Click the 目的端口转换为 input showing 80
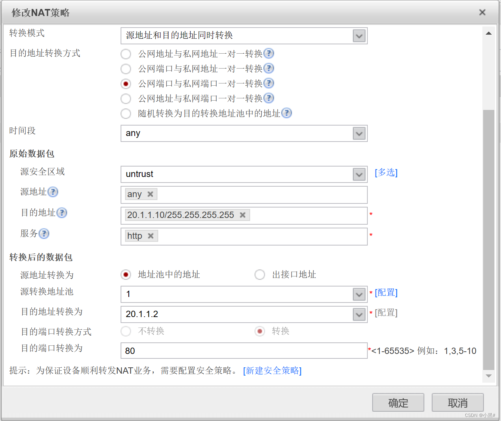 pyautogui.click(x=244, y=351)
